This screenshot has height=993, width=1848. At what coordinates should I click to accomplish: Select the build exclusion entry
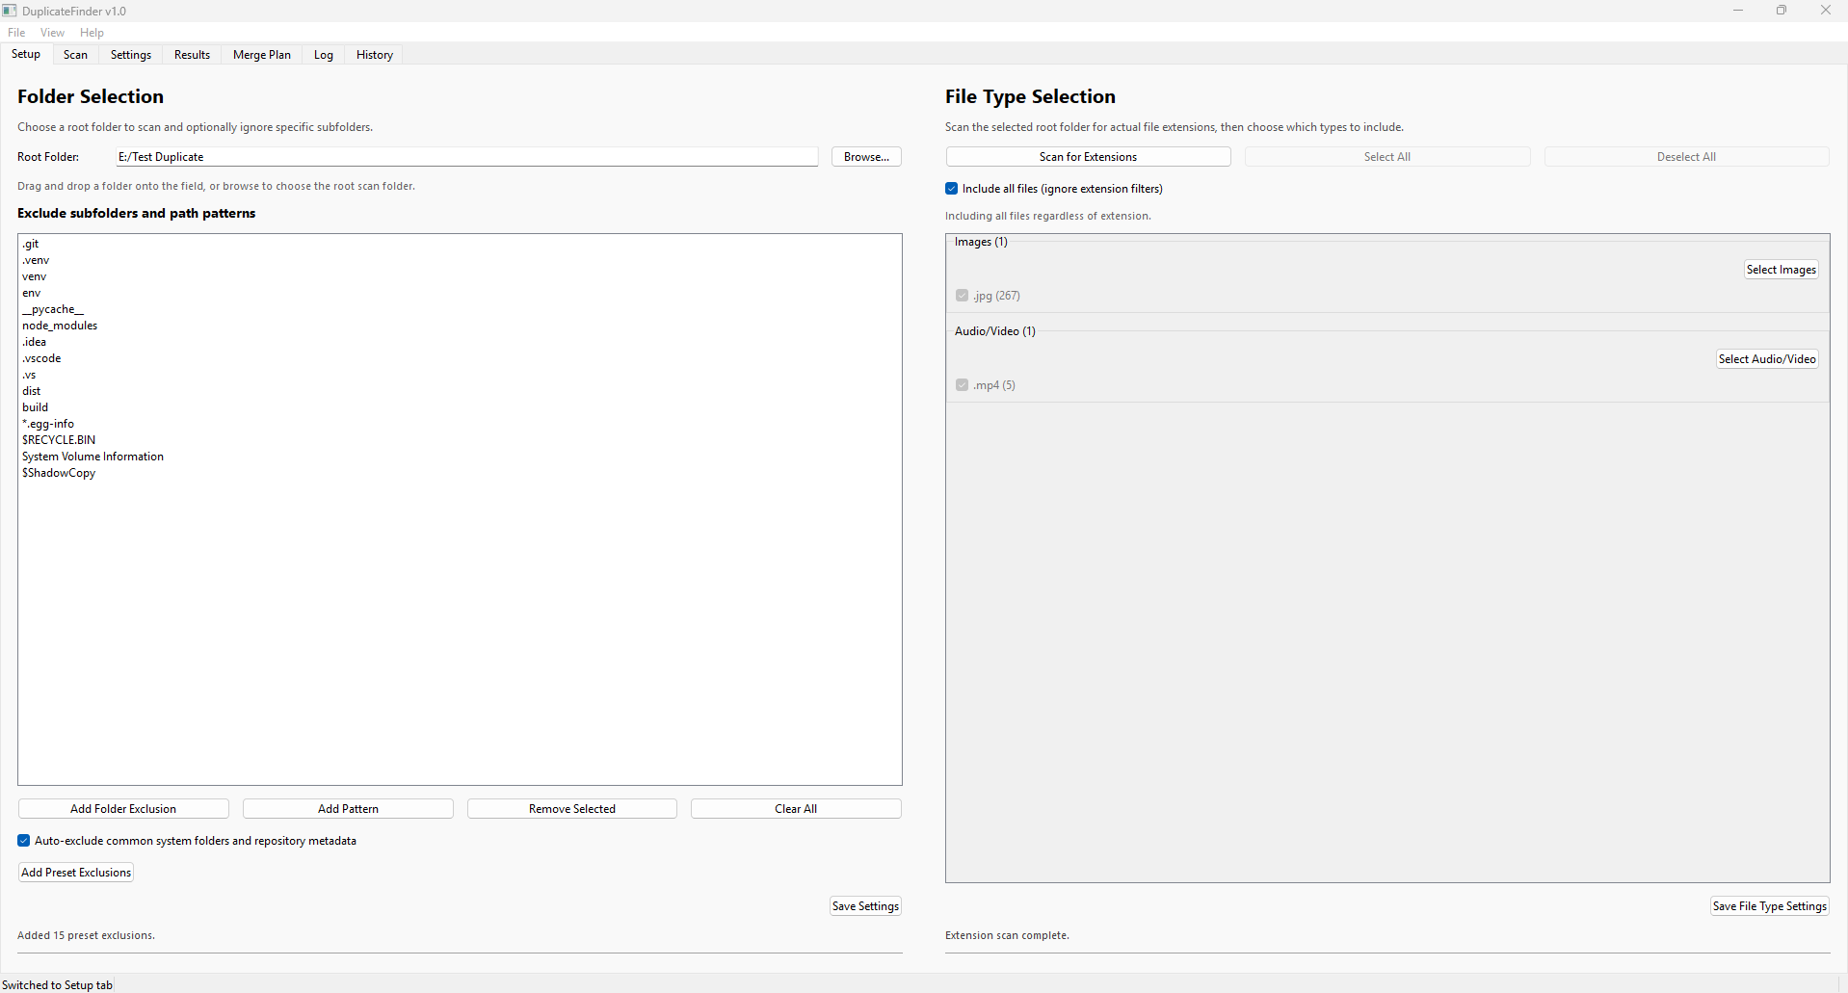coord(460,407)
